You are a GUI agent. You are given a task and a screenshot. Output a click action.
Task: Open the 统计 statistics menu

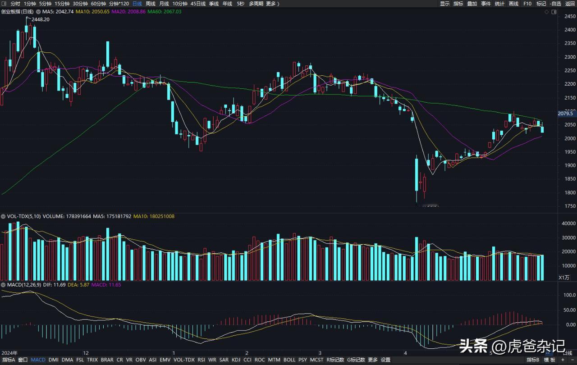(499, 4)
